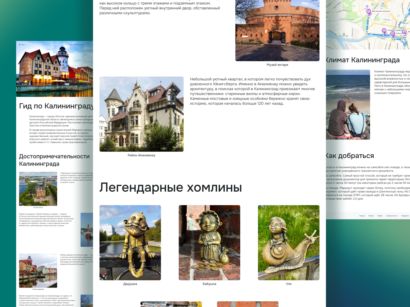Click the Музей Мирового океана label on map
The image size is (410, 307).
point(383,38)
